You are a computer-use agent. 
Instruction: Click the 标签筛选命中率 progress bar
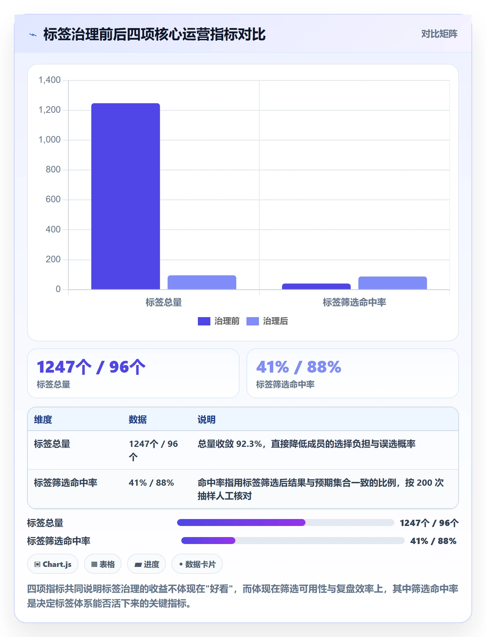[x=293, y=541]
